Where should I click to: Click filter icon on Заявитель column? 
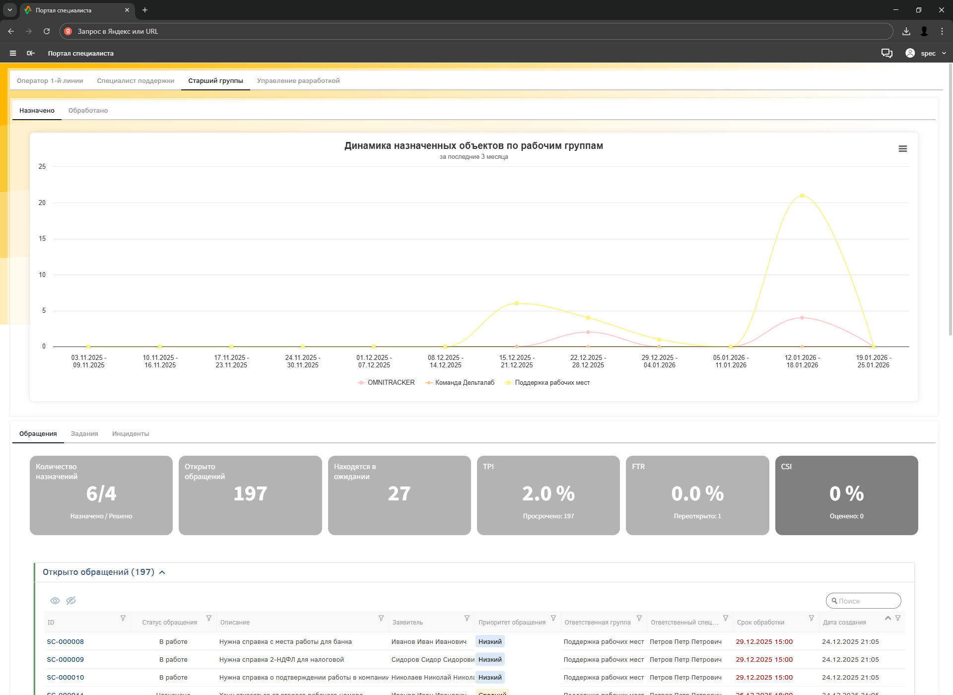pos(467,618)
